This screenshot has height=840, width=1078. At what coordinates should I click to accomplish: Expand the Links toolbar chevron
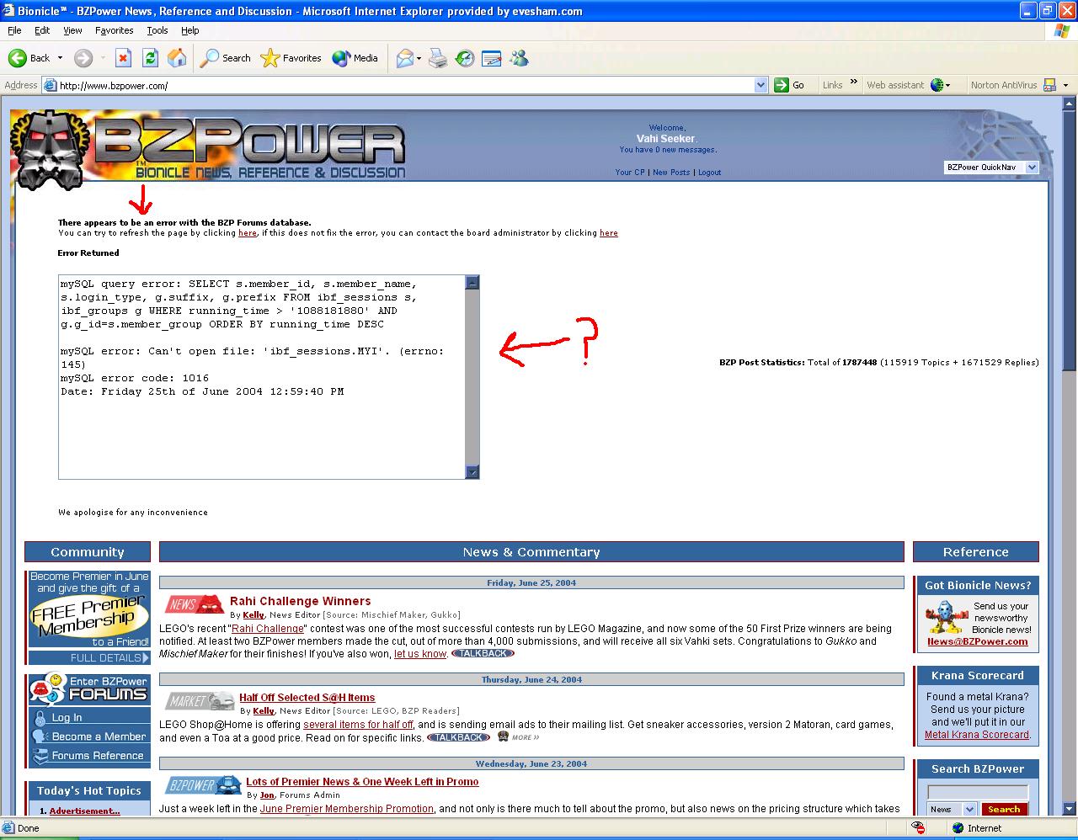853,82
